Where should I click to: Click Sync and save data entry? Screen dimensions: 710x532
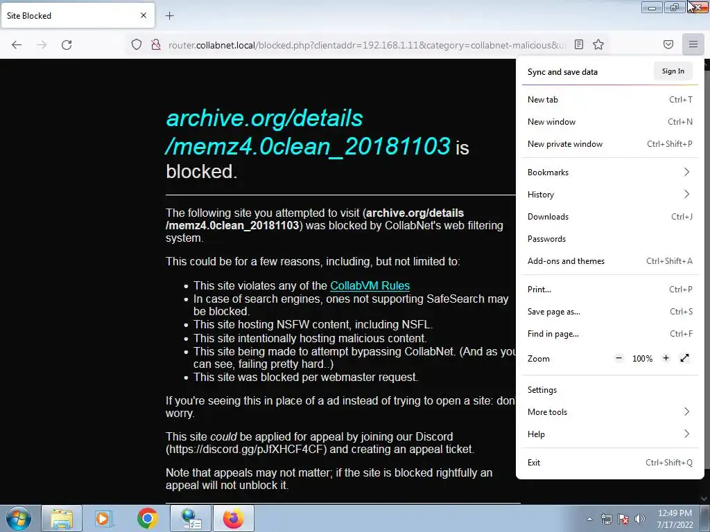coord(562,72)
